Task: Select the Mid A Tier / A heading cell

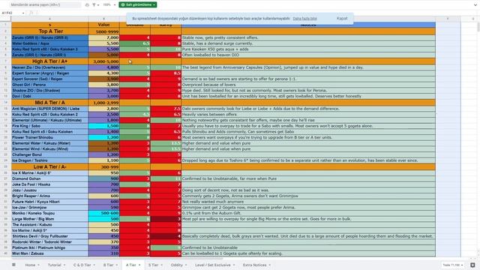Action: pyautogui.click(x=50, y=103)
